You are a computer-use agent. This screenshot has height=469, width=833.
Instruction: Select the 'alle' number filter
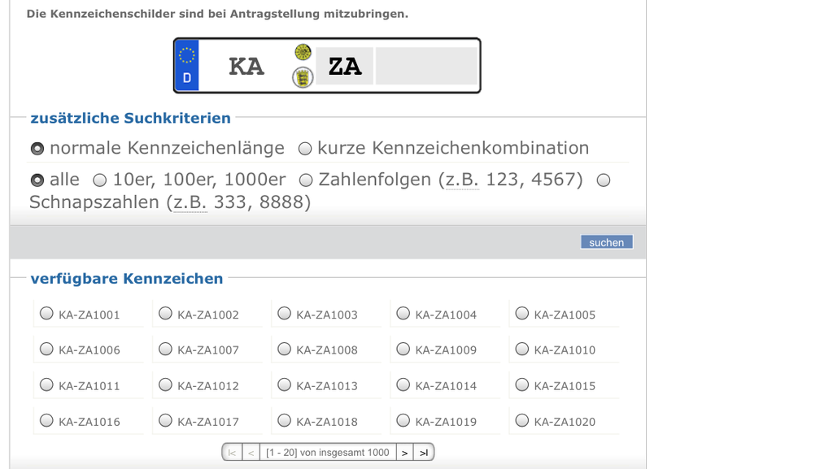37,180
